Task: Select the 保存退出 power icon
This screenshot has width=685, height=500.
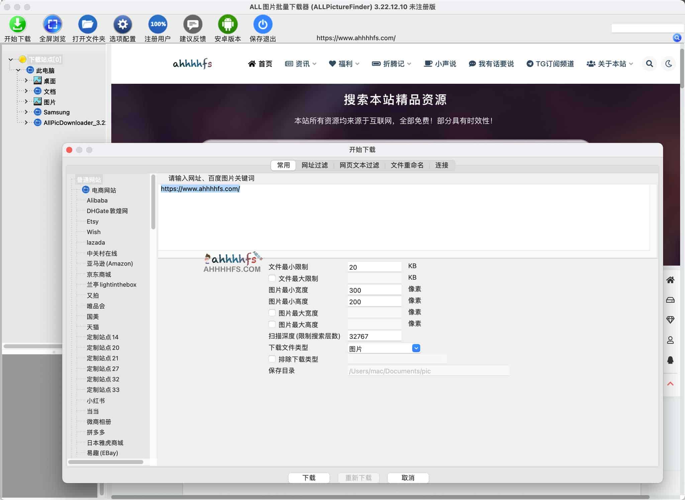Action: [x=263, y=24]
